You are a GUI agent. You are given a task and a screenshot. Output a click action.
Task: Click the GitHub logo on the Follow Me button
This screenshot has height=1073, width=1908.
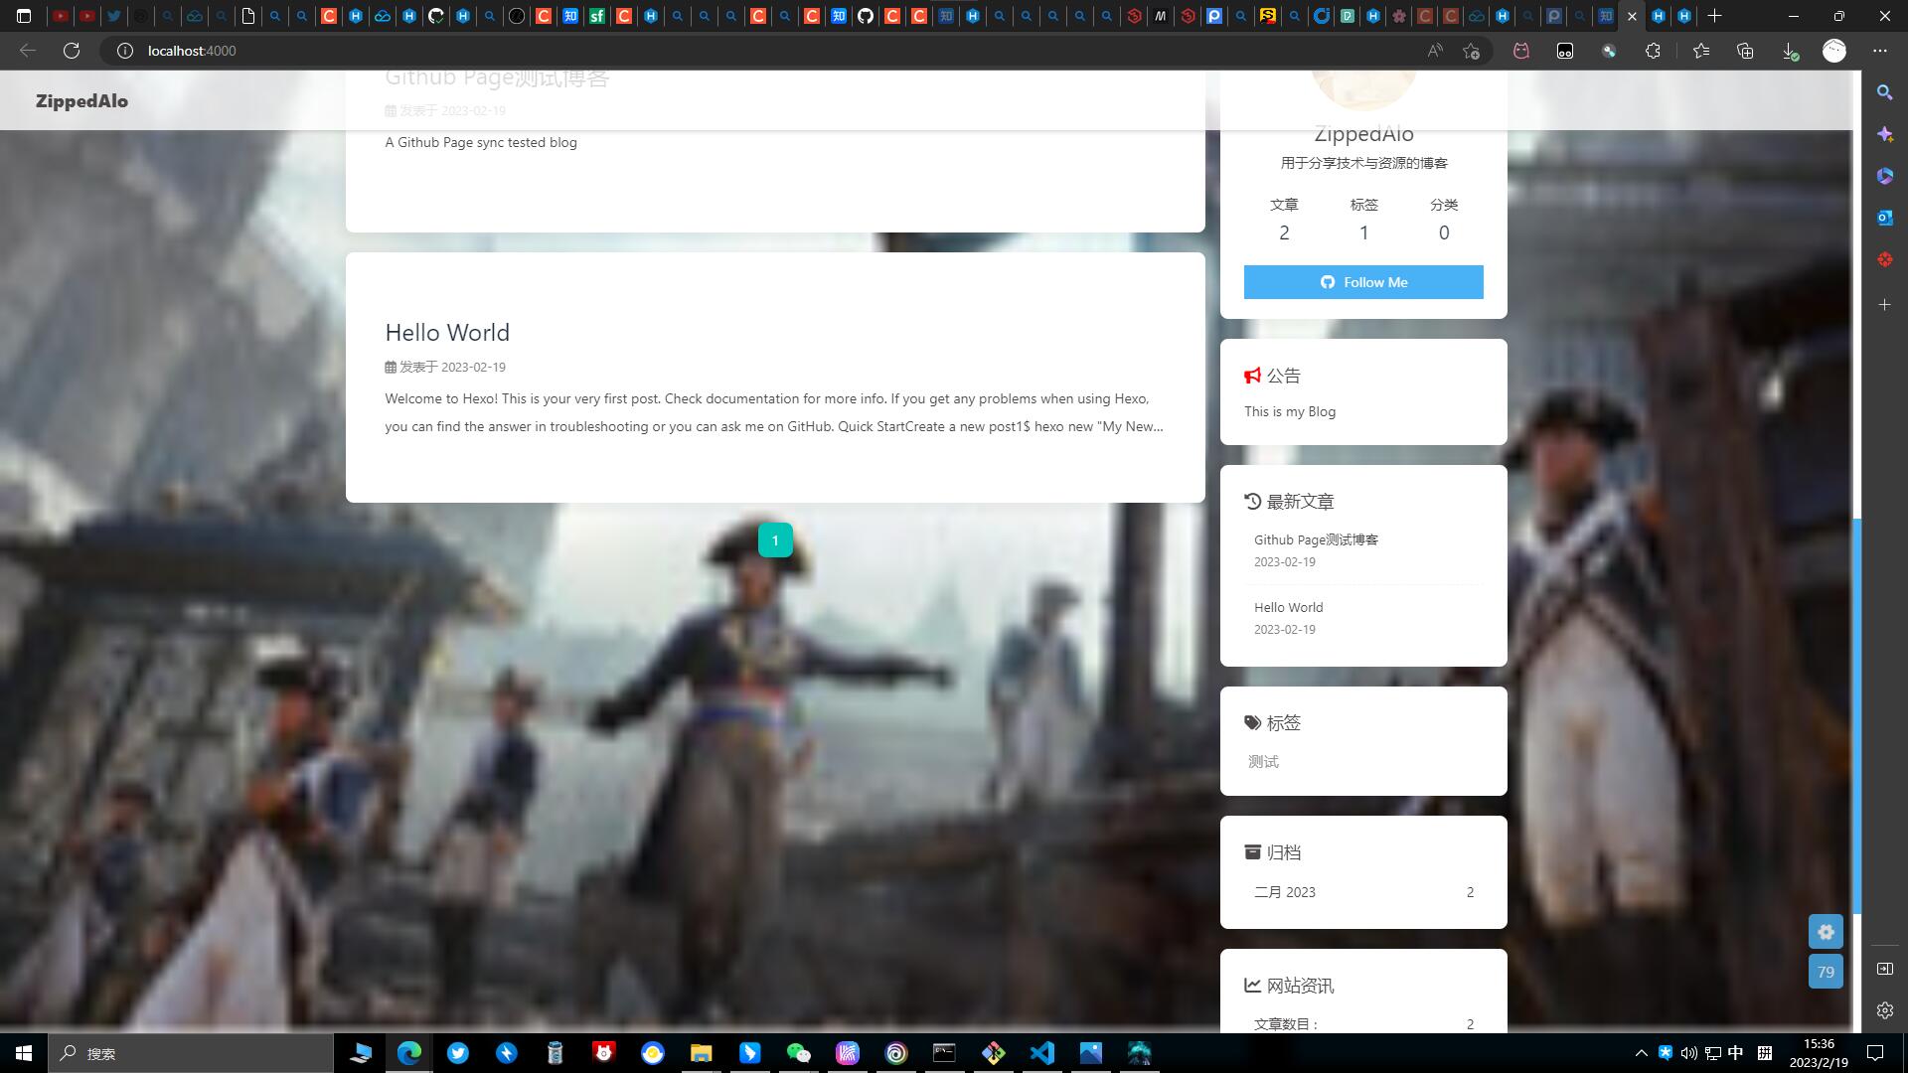[x=1328, y=282]
